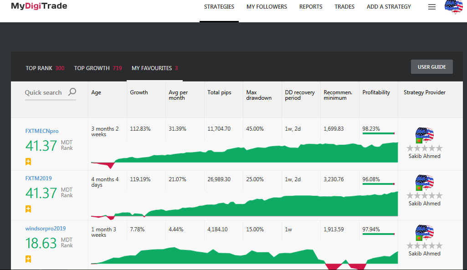The height and width of the screenshot is (270, 467).
Task: Open the FXTM2019 strategy link
Action: coord(38,178)
